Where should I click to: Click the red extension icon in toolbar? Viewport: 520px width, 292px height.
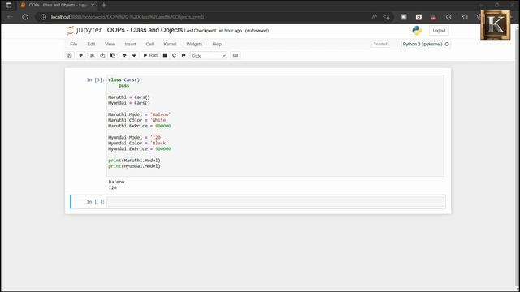433,17
